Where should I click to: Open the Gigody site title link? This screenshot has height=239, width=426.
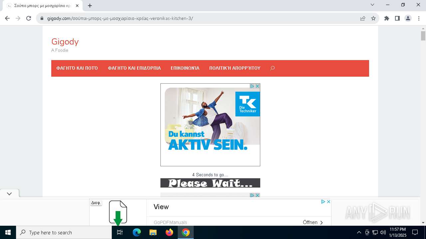pyautogui.click(x=65, y=41)
